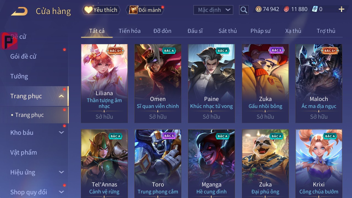
Task: Tap the red gem balance icon
Action: (x=286, y=9)
